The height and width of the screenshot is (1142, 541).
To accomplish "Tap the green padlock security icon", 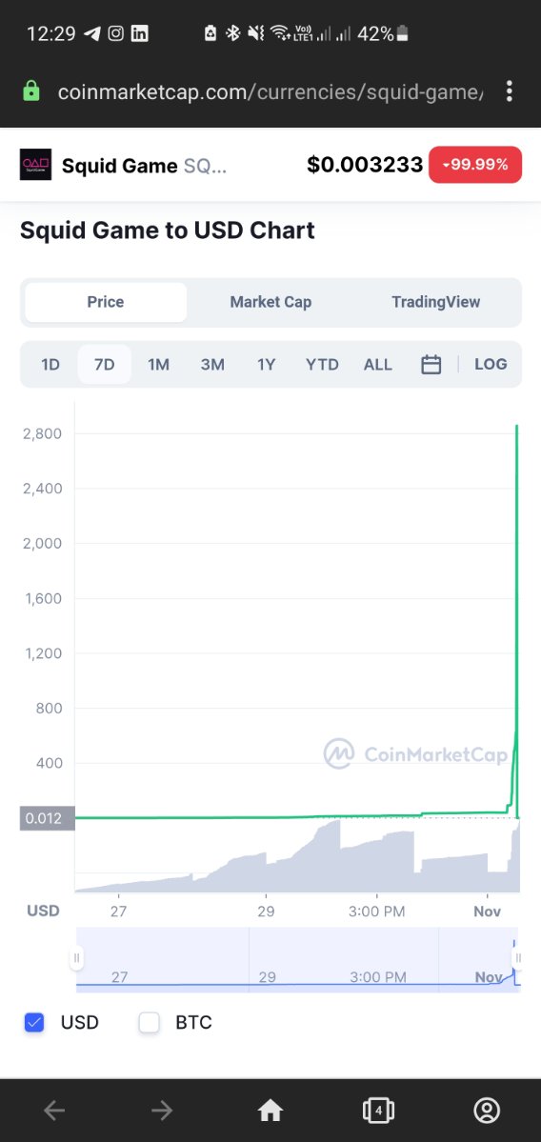I will (x=30, y=91).
